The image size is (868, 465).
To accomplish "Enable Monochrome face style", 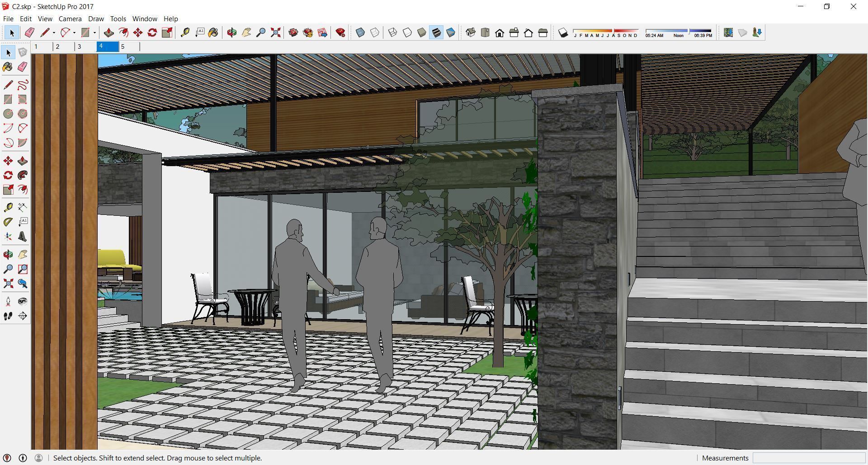I will [x=451, y=33].
